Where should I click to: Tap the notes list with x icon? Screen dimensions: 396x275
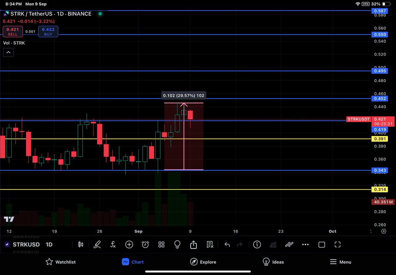[210, 244]
